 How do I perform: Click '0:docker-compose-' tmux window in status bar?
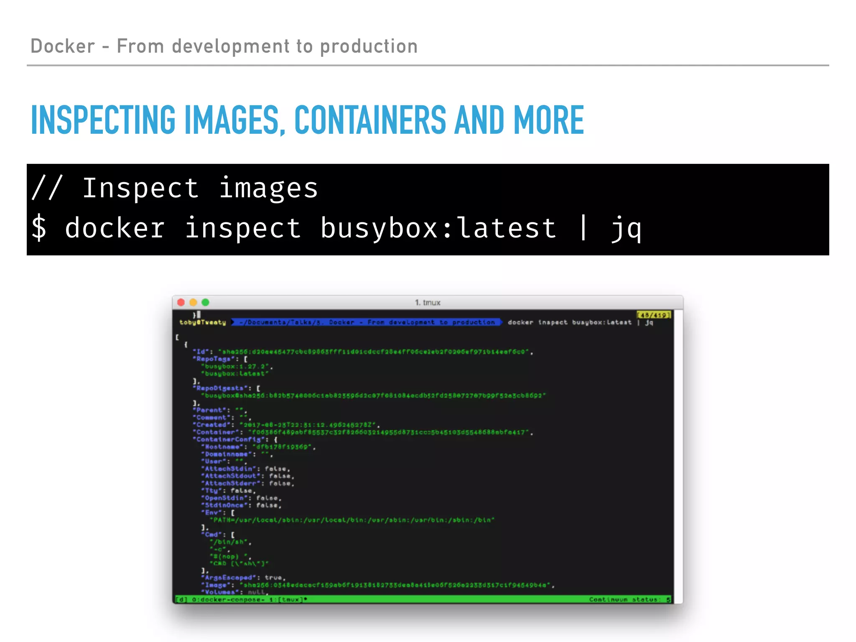click(228, 599)
